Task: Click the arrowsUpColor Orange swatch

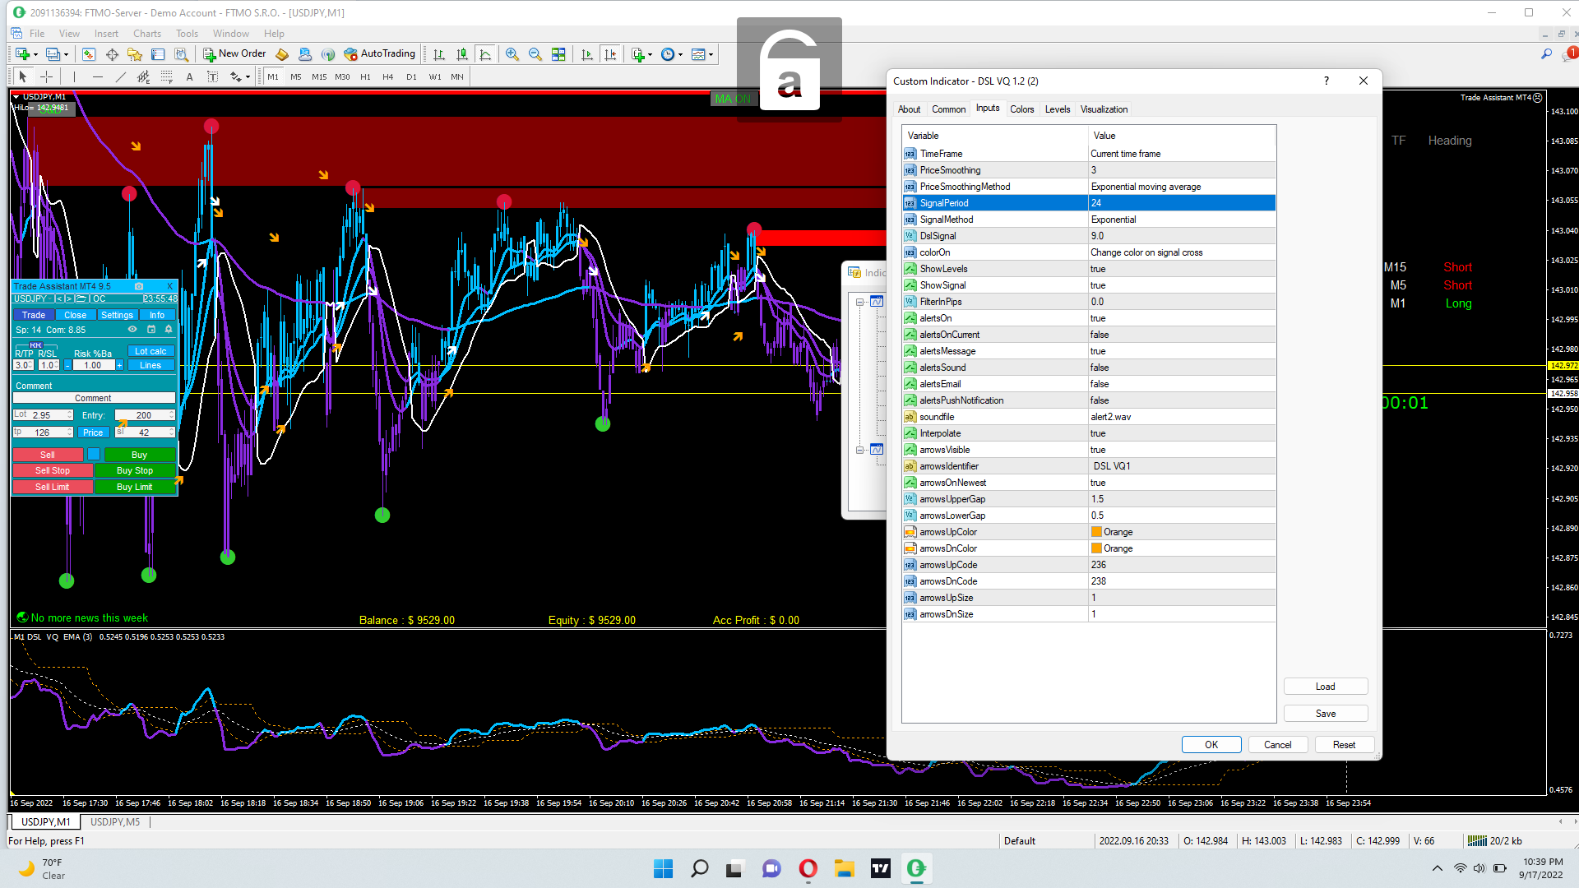Action: pyautogui.click(x=1096, y=532)
